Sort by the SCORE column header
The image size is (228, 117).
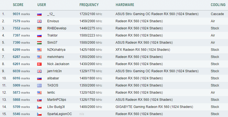18,5
